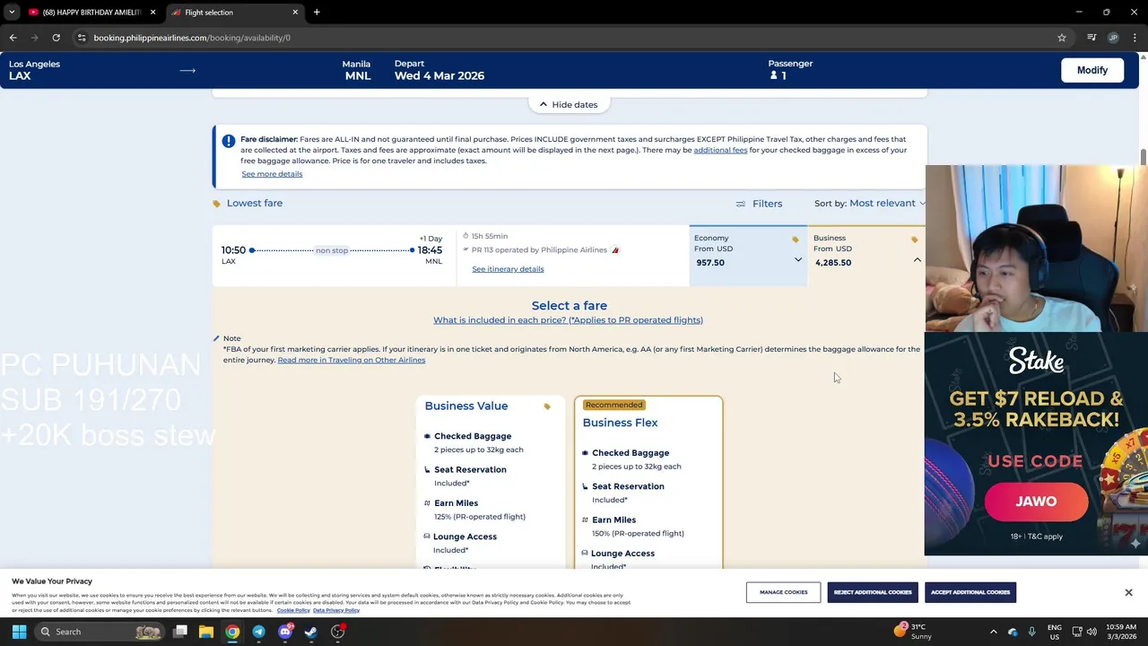Open the Chrome three-dot menu
This screenshot has height=646, width=1148.
click(x=1135, y=38)
